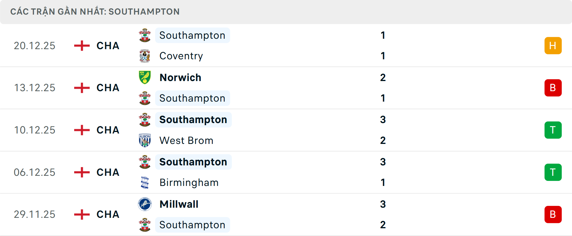The width and height of the screenshot is (572, 236).
Task: Click the West Brom Albion badge
Action: pos(145,140)
